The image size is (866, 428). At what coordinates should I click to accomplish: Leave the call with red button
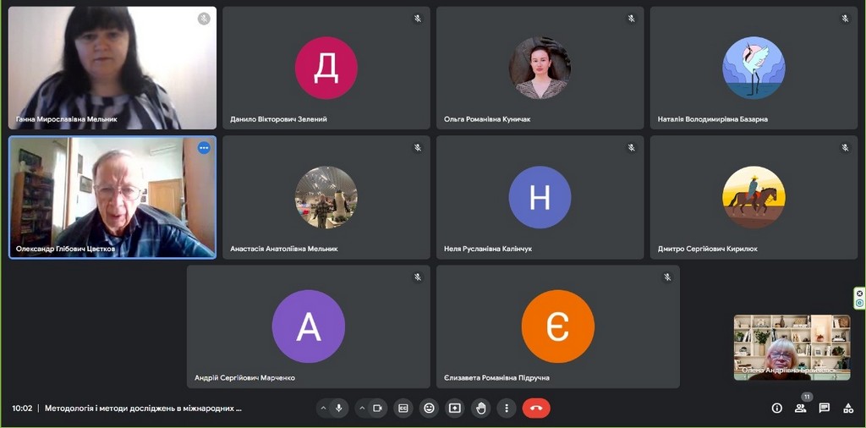[535, 408]
